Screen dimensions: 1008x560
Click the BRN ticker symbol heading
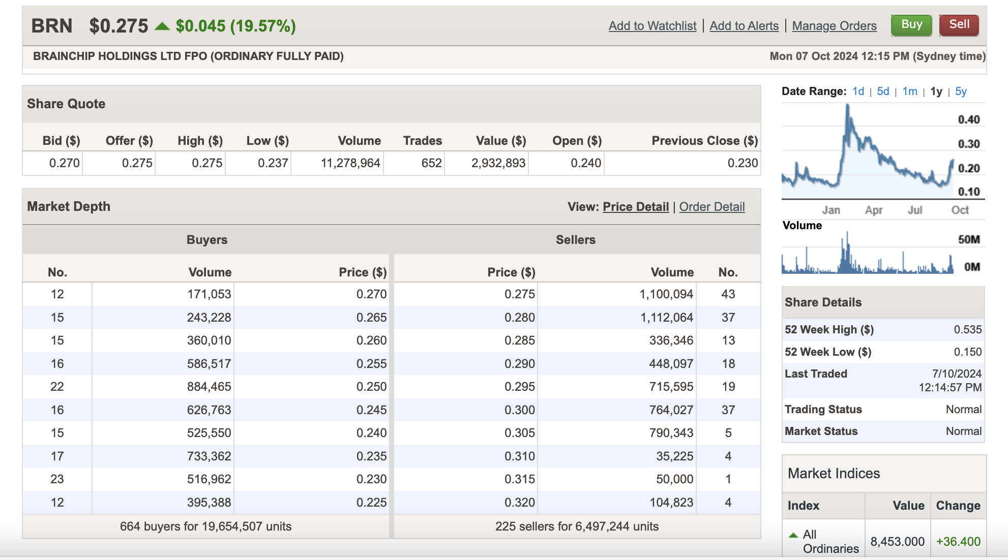[52, 26]
